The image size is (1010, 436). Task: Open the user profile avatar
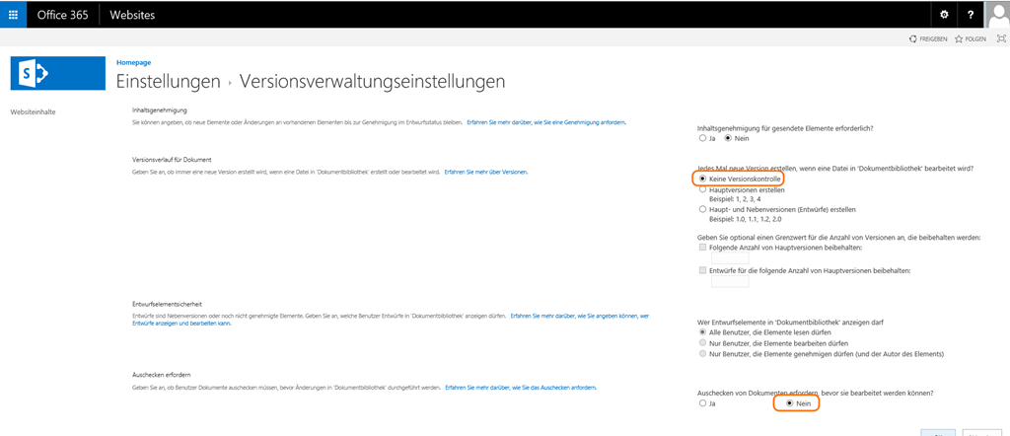click(997, 15)
